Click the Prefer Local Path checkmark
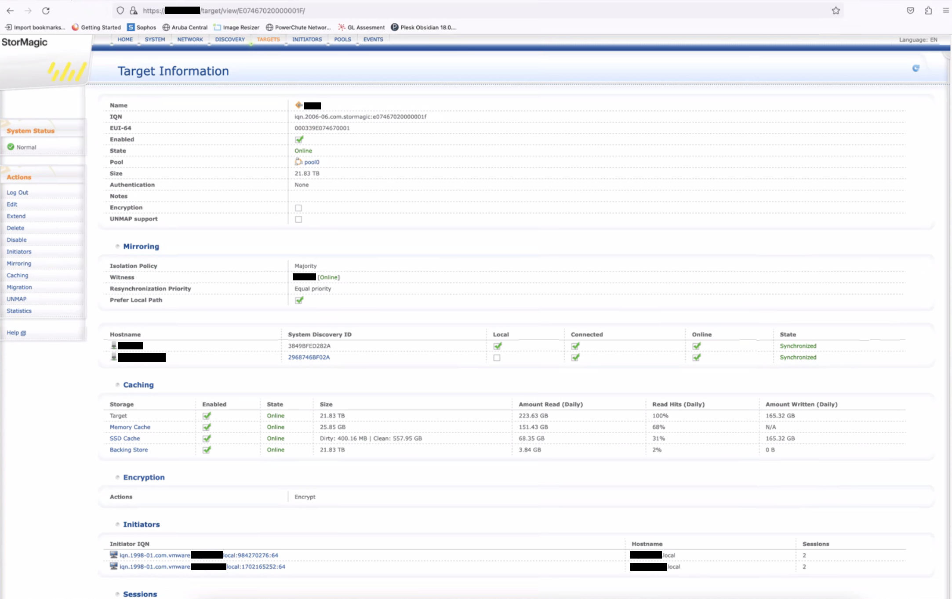 tap(299, 300)
